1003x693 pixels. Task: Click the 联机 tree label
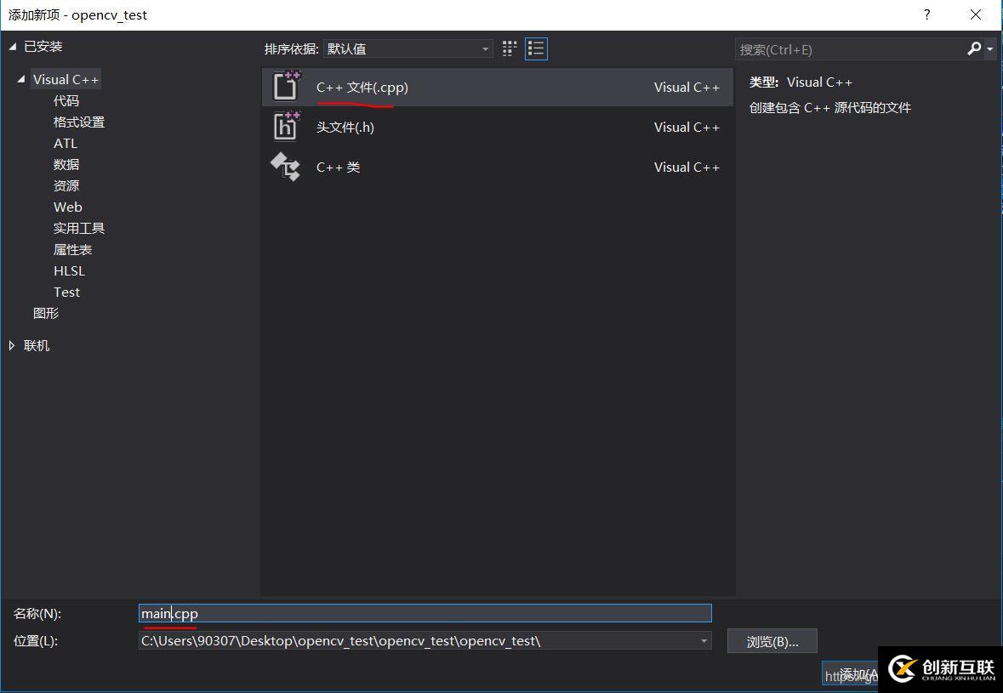click(x=37, y=345)
